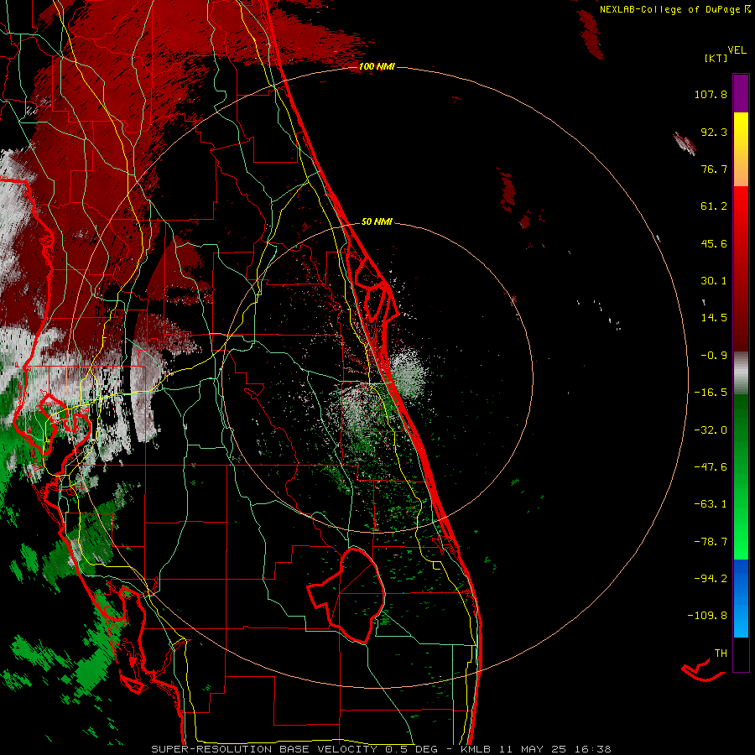The image size is (755, 755).
Task: Click the -32.0 scale value
Action: tap(711, 430)
